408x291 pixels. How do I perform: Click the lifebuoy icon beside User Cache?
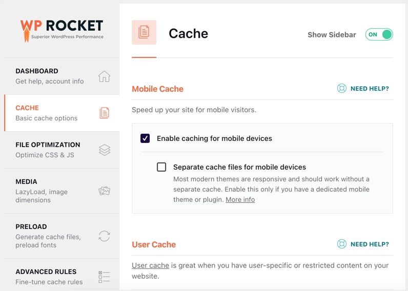tap(342, 244)
